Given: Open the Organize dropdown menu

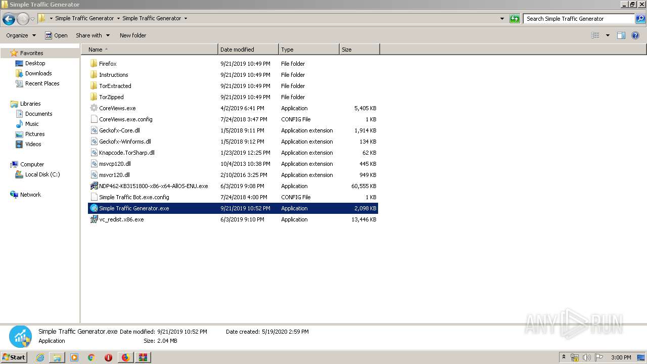Looking at the screenshot, I should point(21,35).
